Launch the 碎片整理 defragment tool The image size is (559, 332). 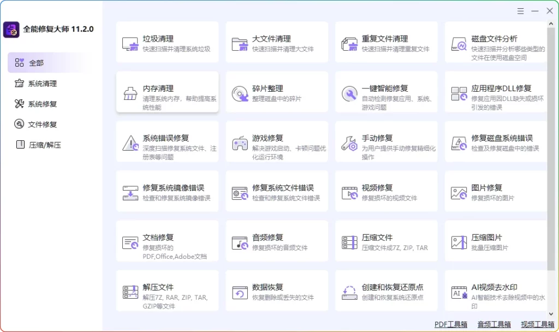coord(277,92)
